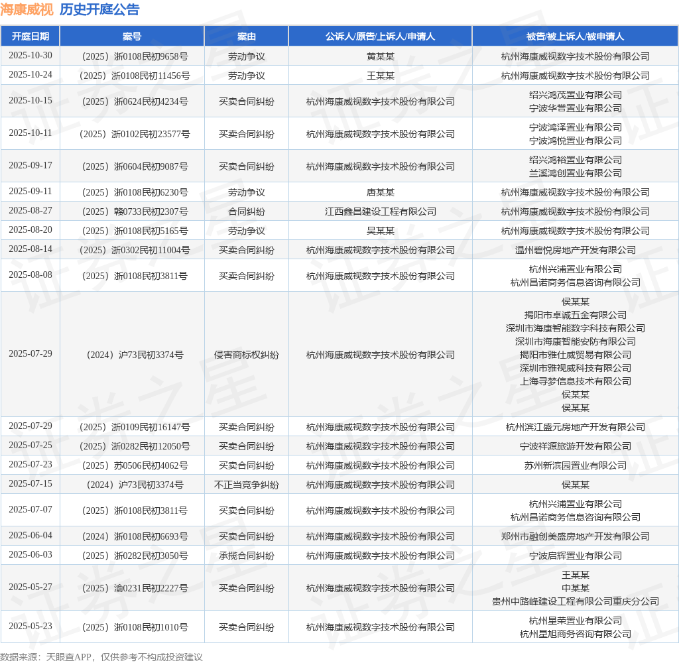
Task: Click plaintiff name 唐某某
Action: [x=380, y=192]
